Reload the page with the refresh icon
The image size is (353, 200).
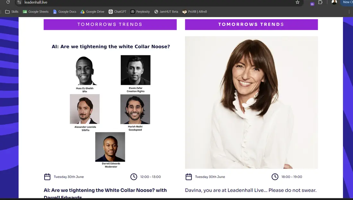(x=8, y=2)
